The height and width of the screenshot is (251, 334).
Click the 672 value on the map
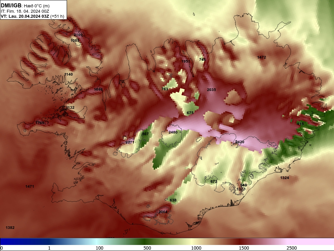coord(214,181)
